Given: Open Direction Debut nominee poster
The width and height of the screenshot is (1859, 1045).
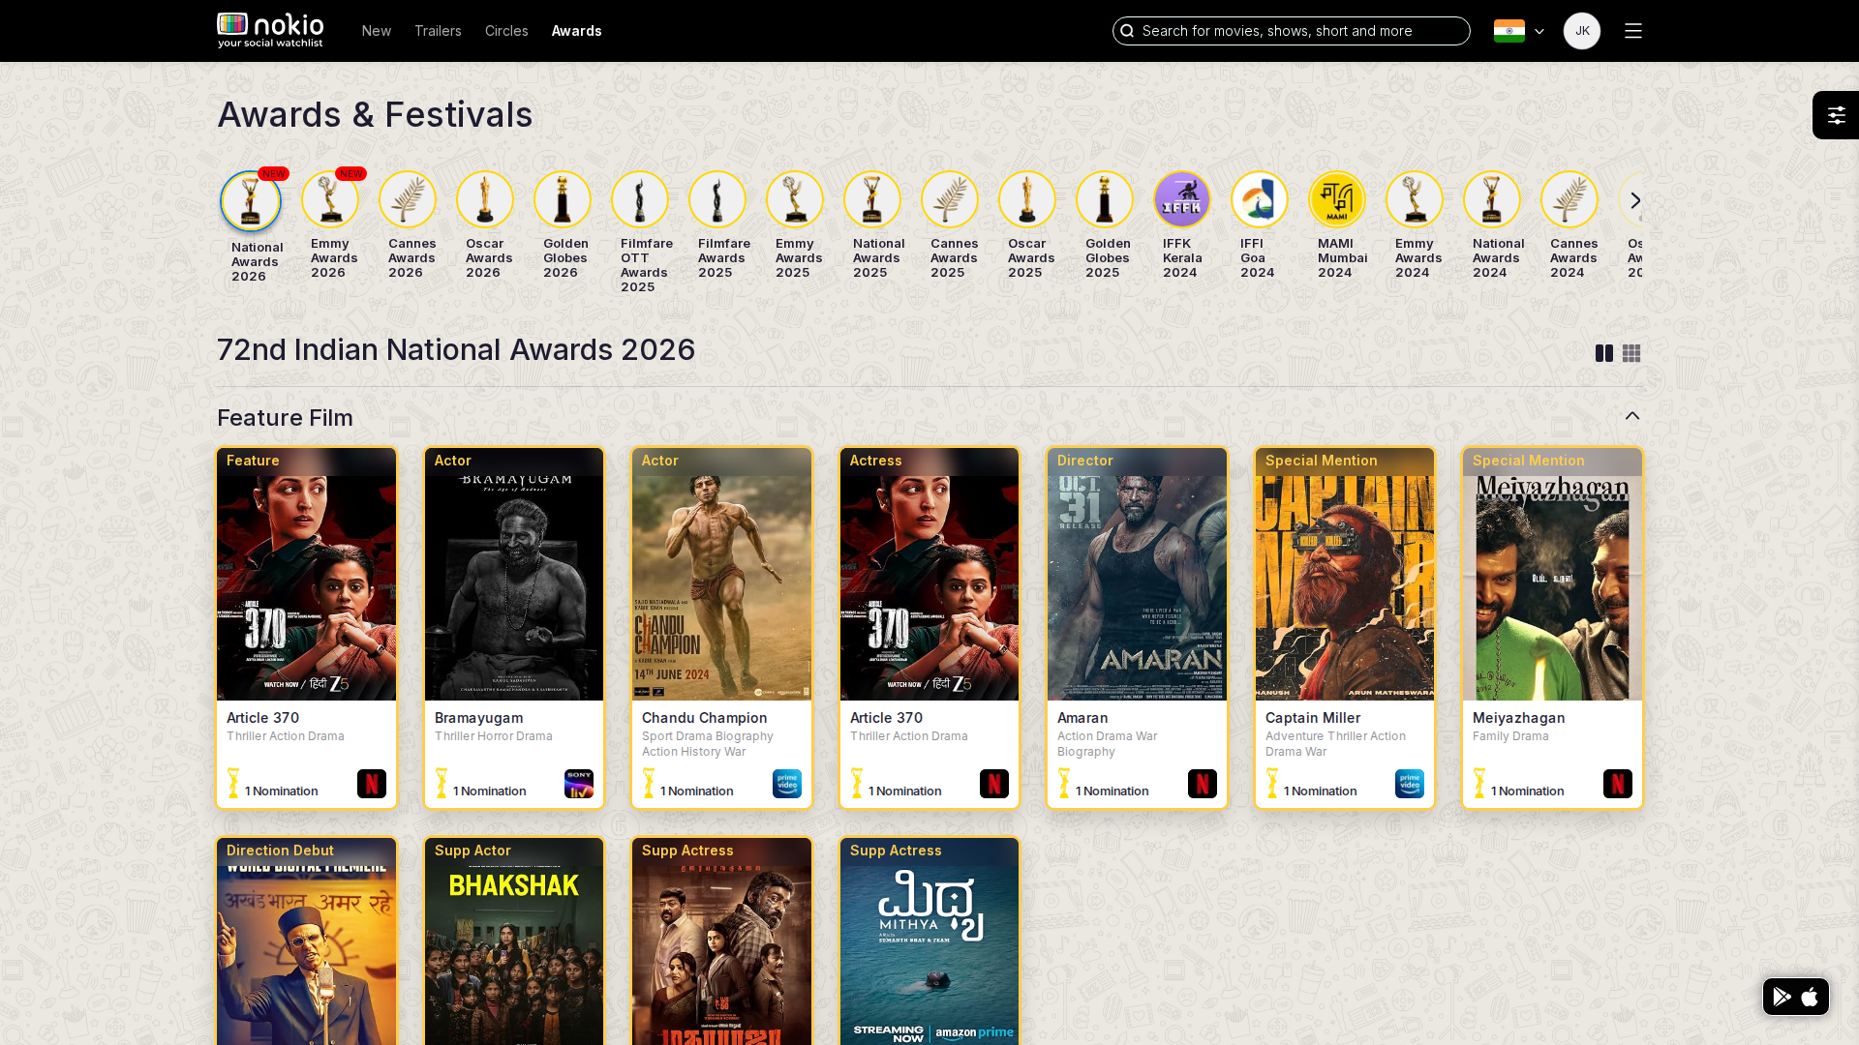Looking at the screenshot, I should (306, 941).
